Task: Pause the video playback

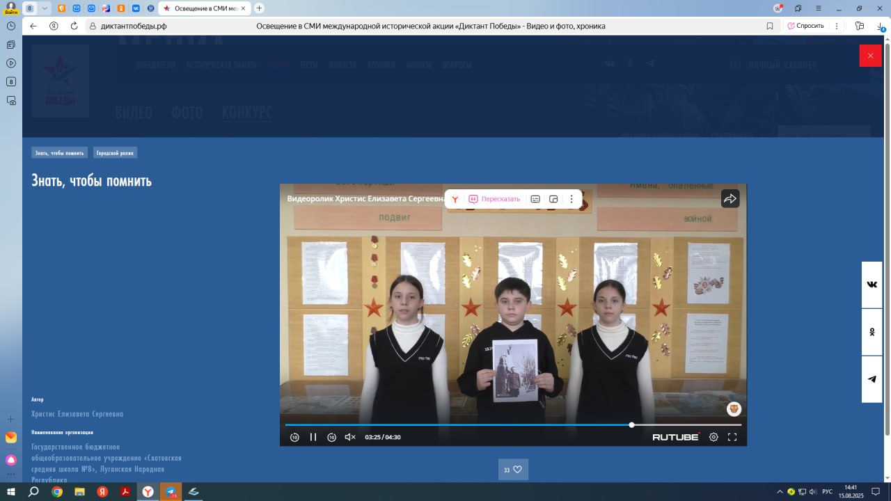Action: [313, 437]
